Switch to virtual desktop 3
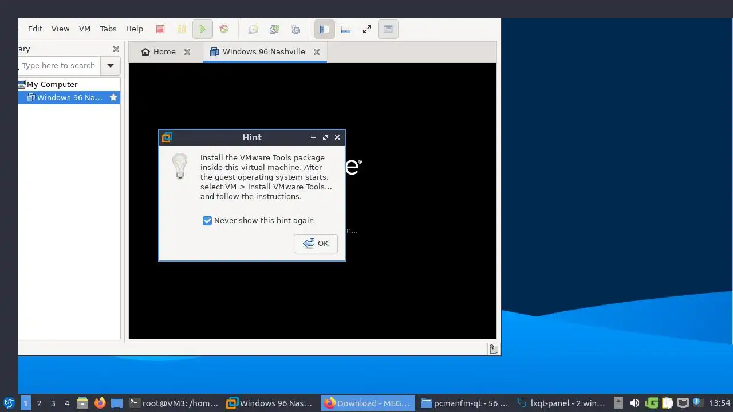The width and height of the screenshot is (733, 412). (x=53, y=403)
